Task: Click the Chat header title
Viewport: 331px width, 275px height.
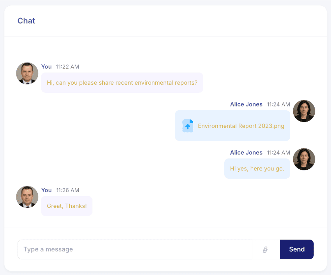Action: coord(26,21)
